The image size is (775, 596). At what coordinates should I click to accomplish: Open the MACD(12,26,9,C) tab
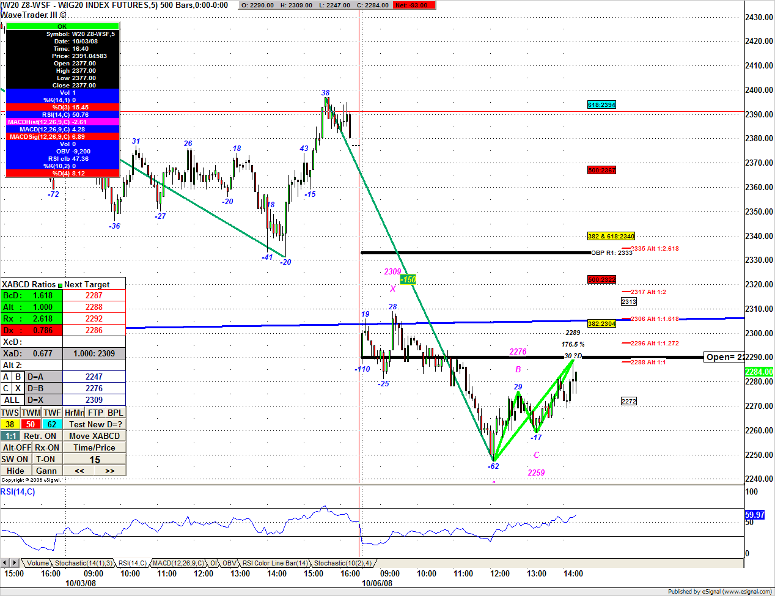click(x=178, y=563)
